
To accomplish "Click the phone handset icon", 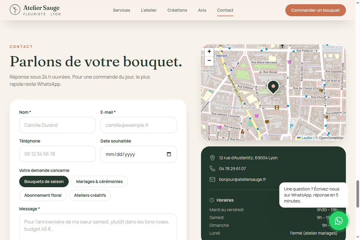I will (212, 169).
